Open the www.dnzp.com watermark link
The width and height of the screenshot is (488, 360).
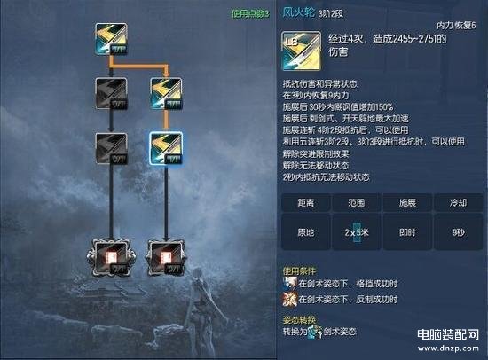tap(448, 348)
